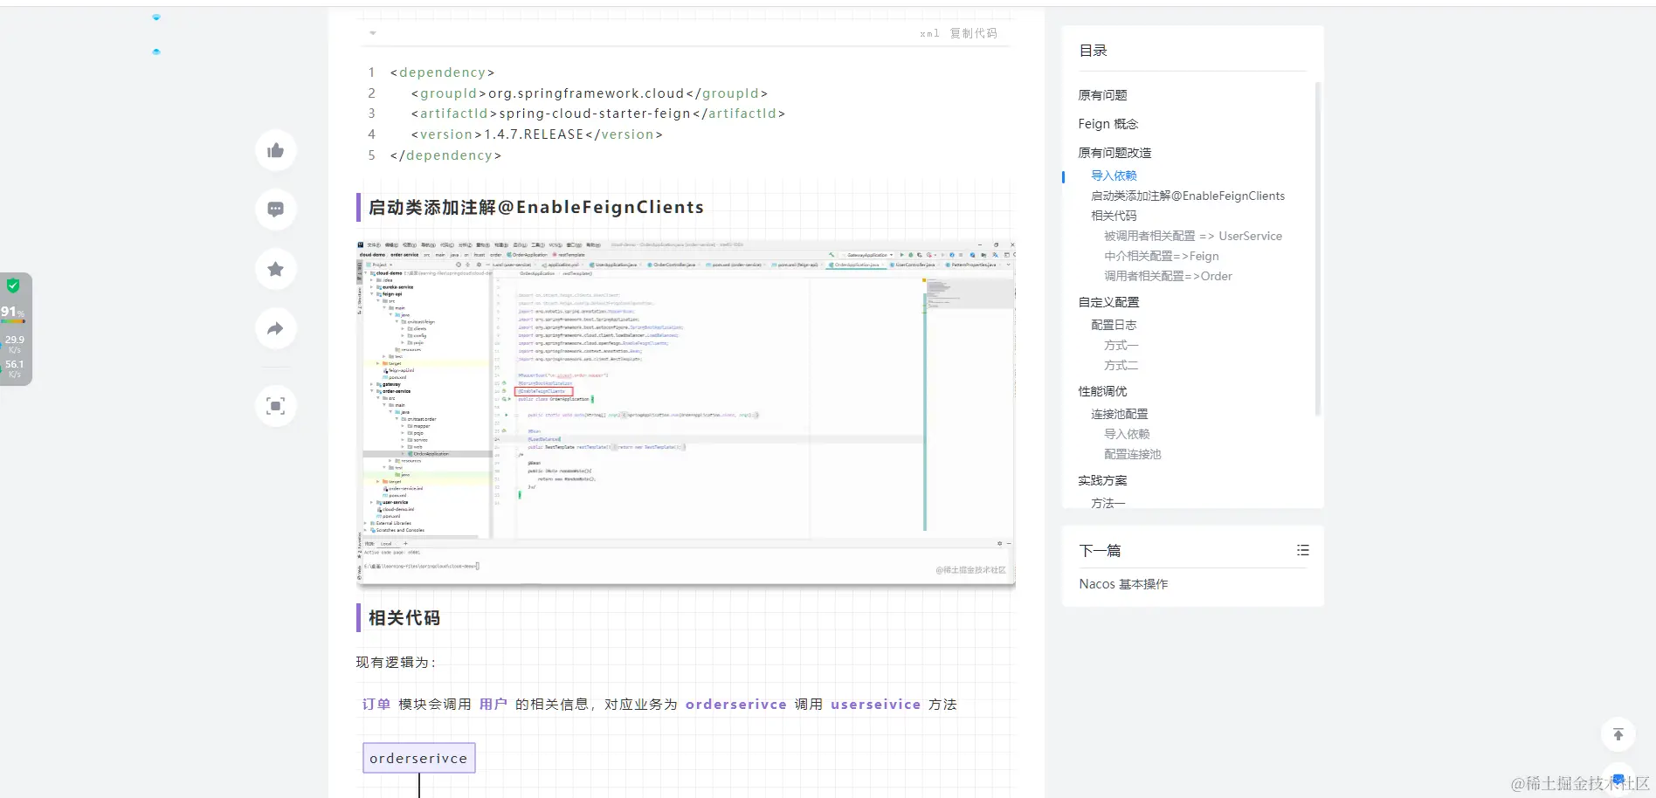Viewport: 1656px width, 798px height.
Task: Jump to 原有问题改造 section
Action: click(1114, 153)
